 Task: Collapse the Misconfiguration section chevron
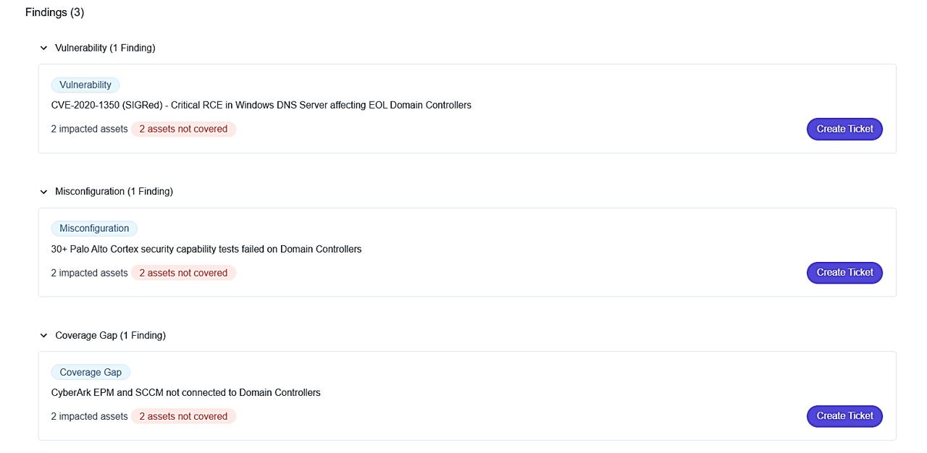[x=43, y=192]
